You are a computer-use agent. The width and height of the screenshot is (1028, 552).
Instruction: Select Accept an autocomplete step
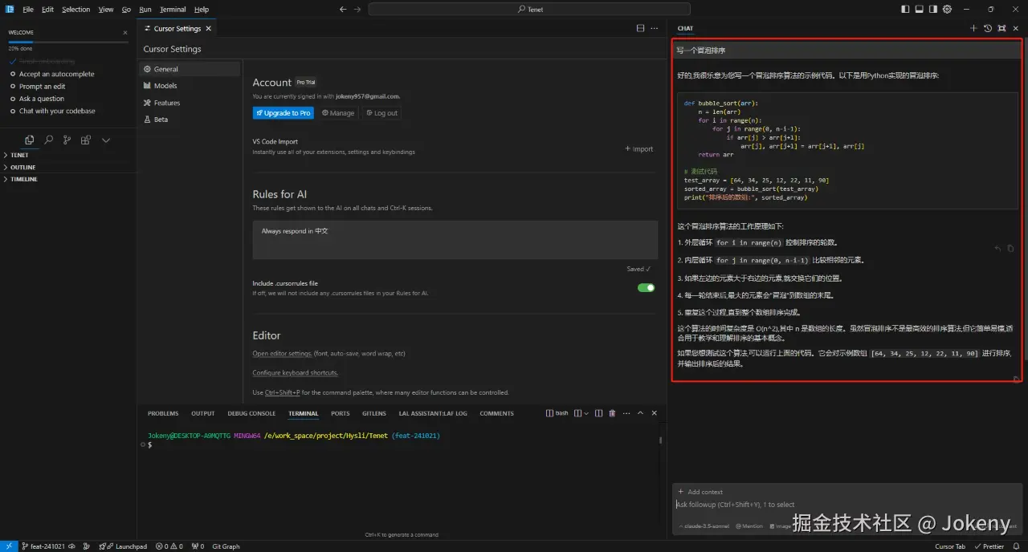pos(51,74)
